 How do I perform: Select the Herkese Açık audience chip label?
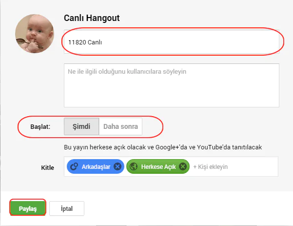(x=158, y=167)
